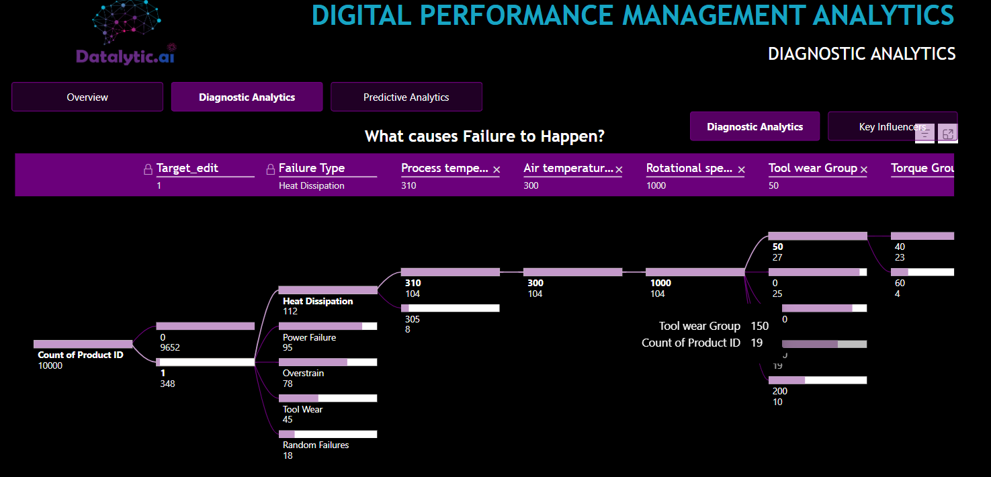The width and height of the screenshot is (991, 477).
Task: Select the Overstrain node in the tree
Action: 328,362
